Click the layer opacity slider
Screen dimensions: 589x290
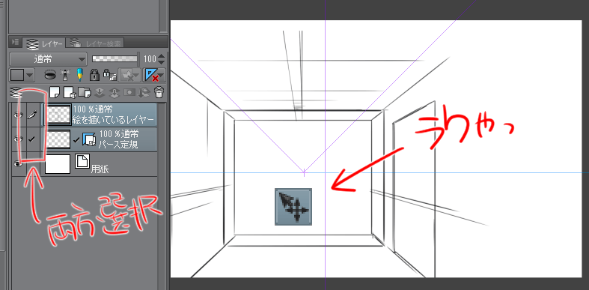click(x=115, y=59)
